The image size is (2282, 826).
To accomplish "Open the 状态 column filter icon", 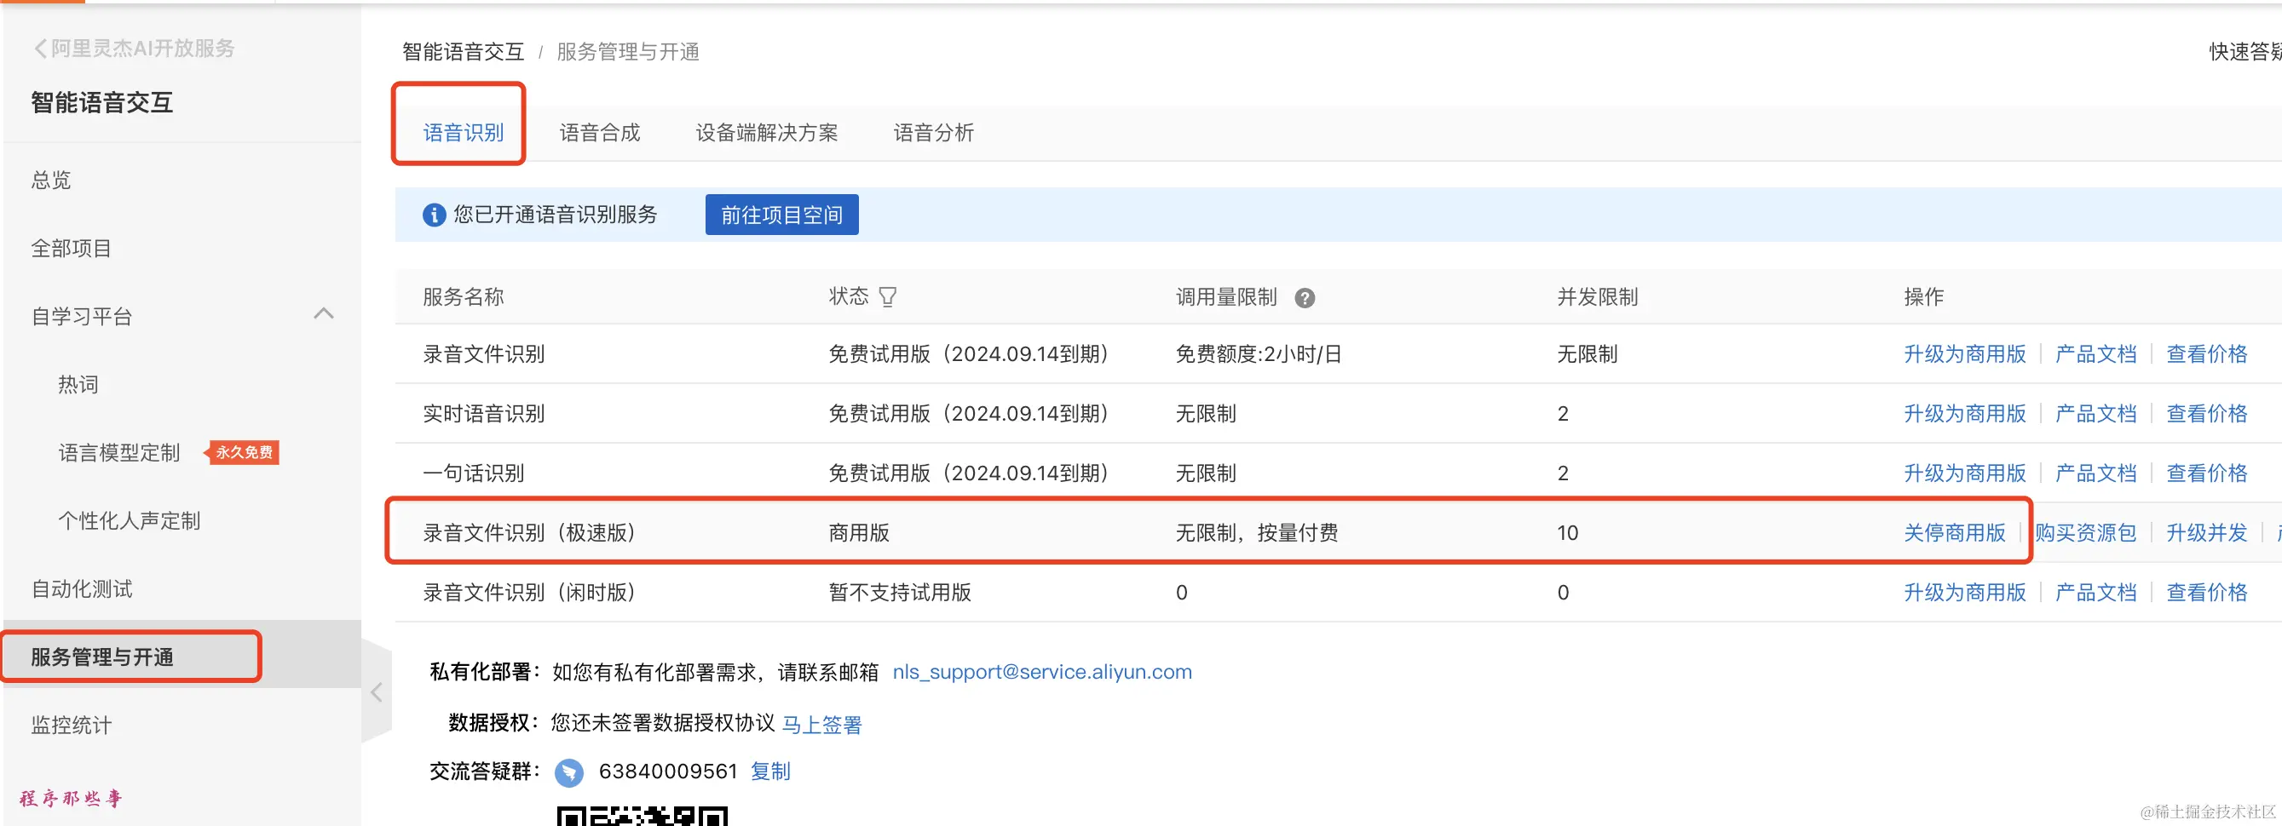I will [888, 297].
